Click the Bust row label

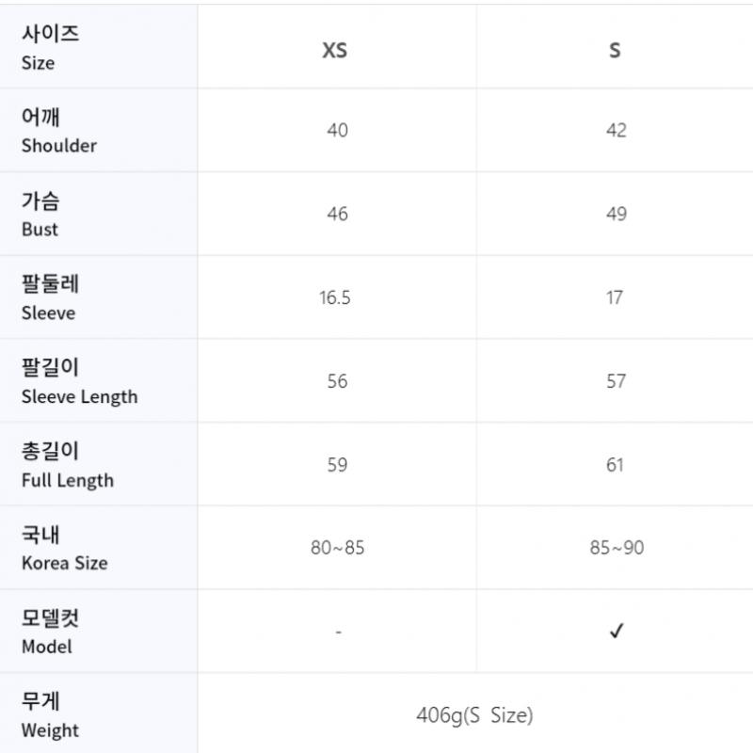click(40, 215)
